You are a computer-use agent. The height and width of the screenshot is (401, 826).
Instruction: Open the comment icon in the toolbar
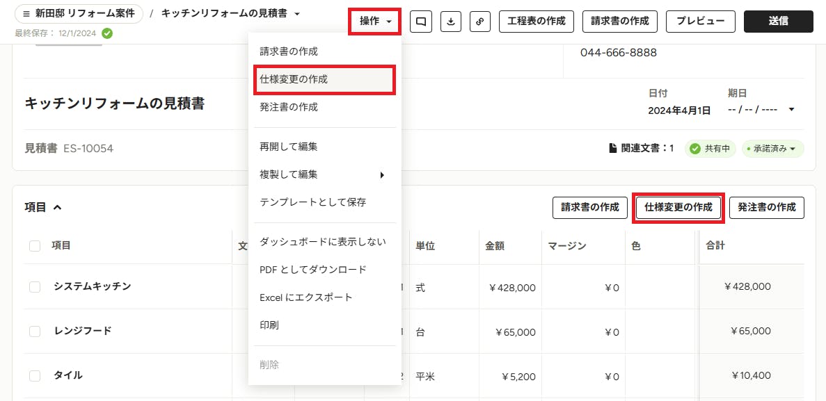click(x=421, y=22)
